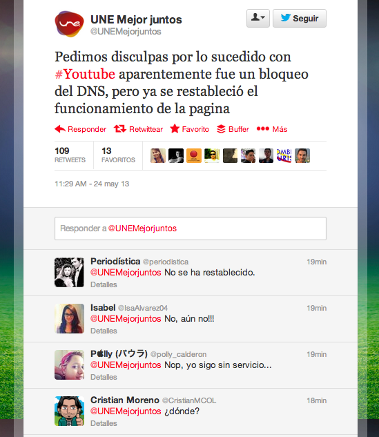This screenshot has width=379, height=437.
Task: Follow UNE Mejor juntos with Seguir button
Action: [x=300, y=18]
